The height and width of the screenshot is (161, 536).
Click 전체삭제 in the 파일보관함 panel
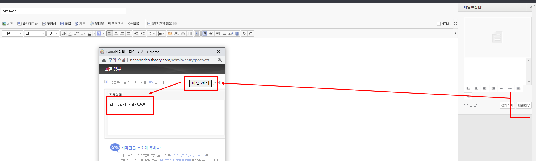pyautogui.click(x=507, y=105)
